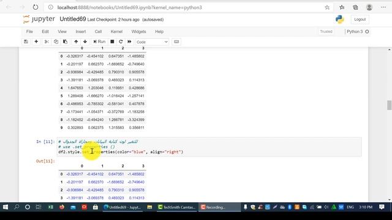Viewport: 392px width, 220px height.
Task: Click the browser address bar URL
Action: coord(129,7)
